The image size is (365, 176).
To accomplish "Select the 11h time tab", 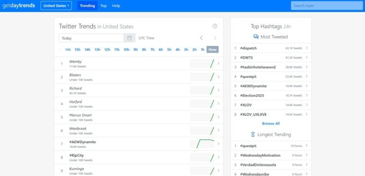I will pos(117,50).
